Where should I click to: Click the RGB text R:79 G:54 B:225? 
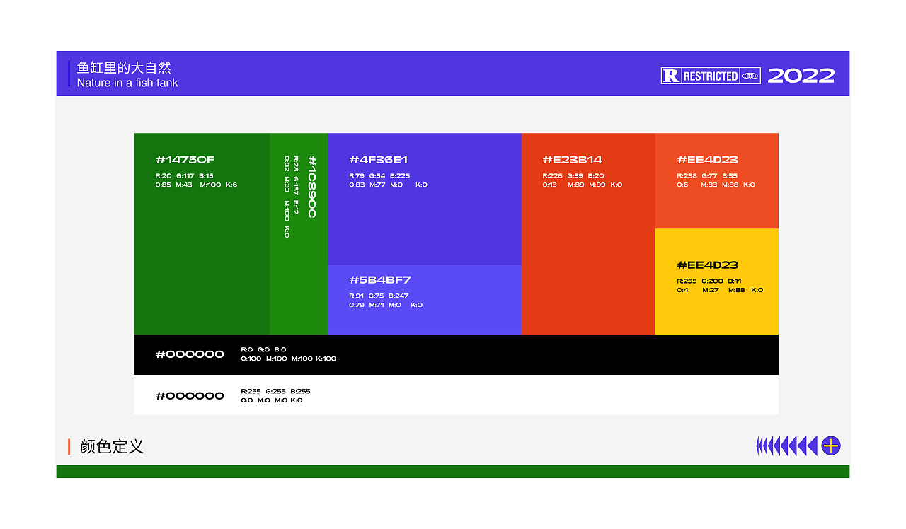click(x=379, y=175)
